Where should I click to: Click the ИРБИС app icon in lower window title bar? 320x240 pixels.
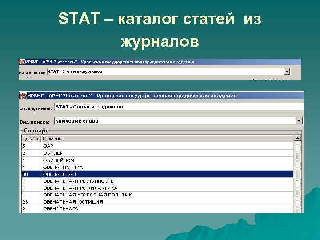tap(23, 96)
